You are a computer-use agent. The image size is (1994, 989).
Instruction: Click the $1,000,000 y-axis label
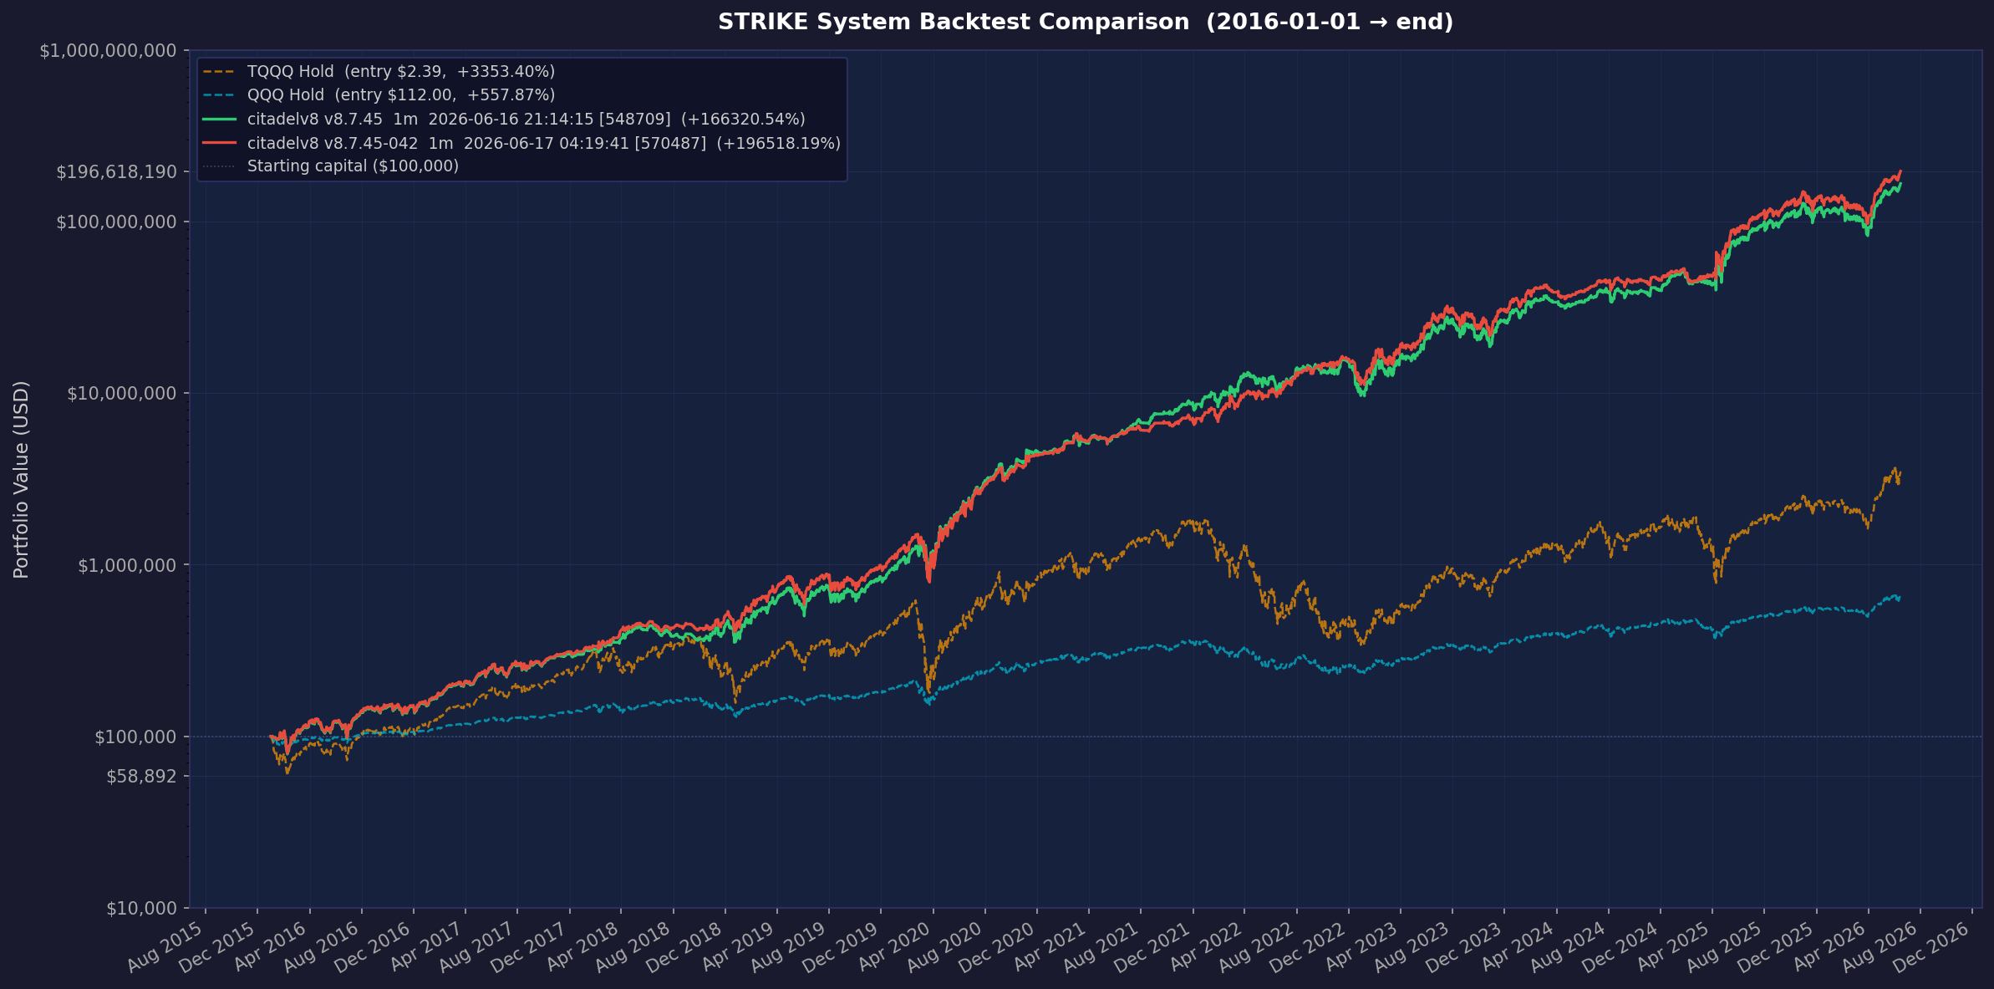[x=127, y=565]
